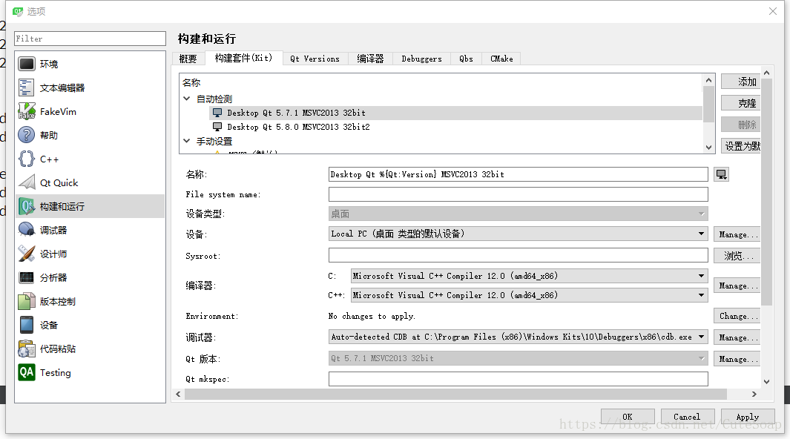Viewport: 790px width, 439px height.
Task: Open the C++ compiler dropdown
Action: point(529,295)
